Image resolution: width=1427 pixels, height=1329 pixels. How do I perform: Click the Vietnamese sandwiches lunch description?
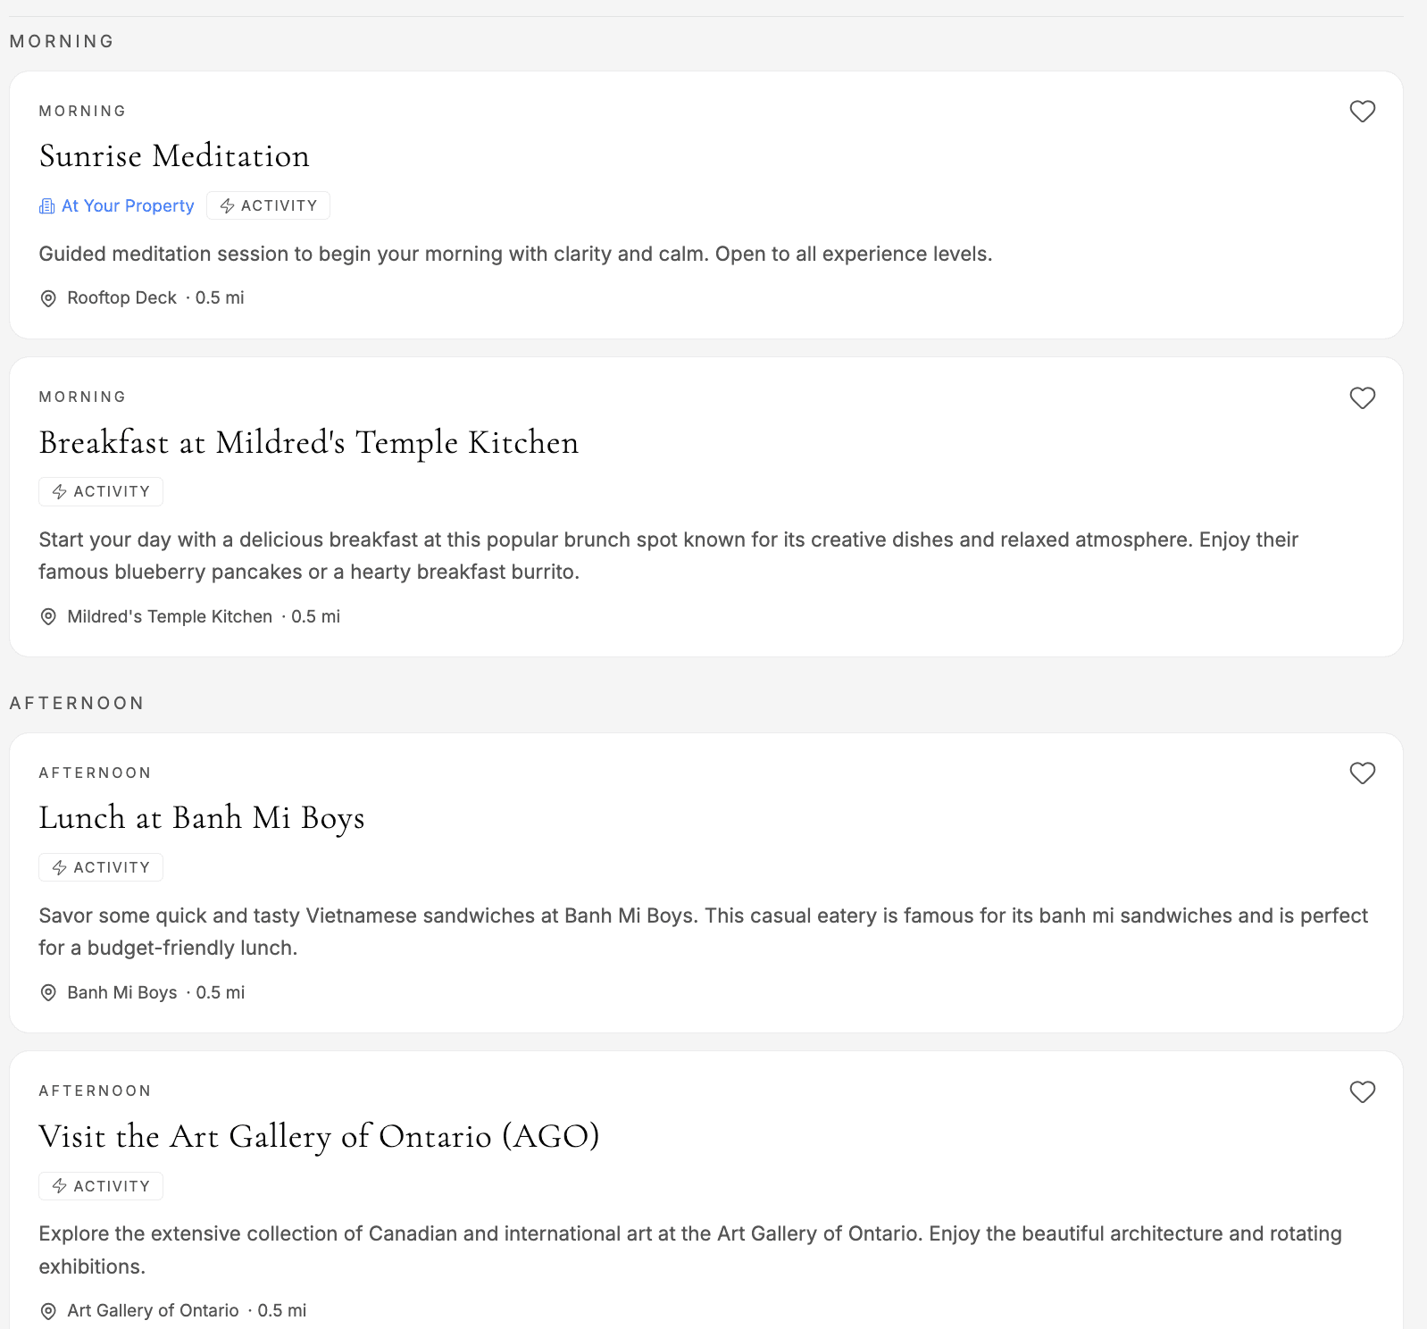pos(704,932)
